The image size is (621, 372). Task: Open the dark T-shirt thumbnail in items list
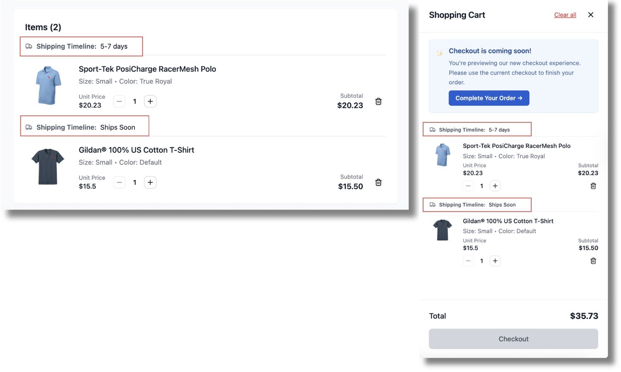[x=48, y=166]
